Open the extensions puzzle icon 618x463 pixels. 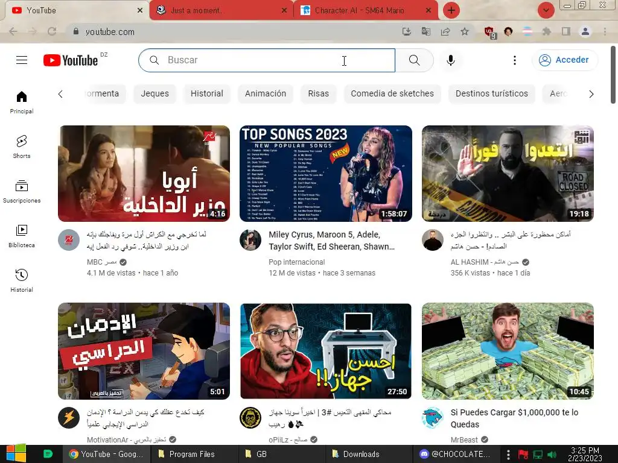(x=547, y=31)
